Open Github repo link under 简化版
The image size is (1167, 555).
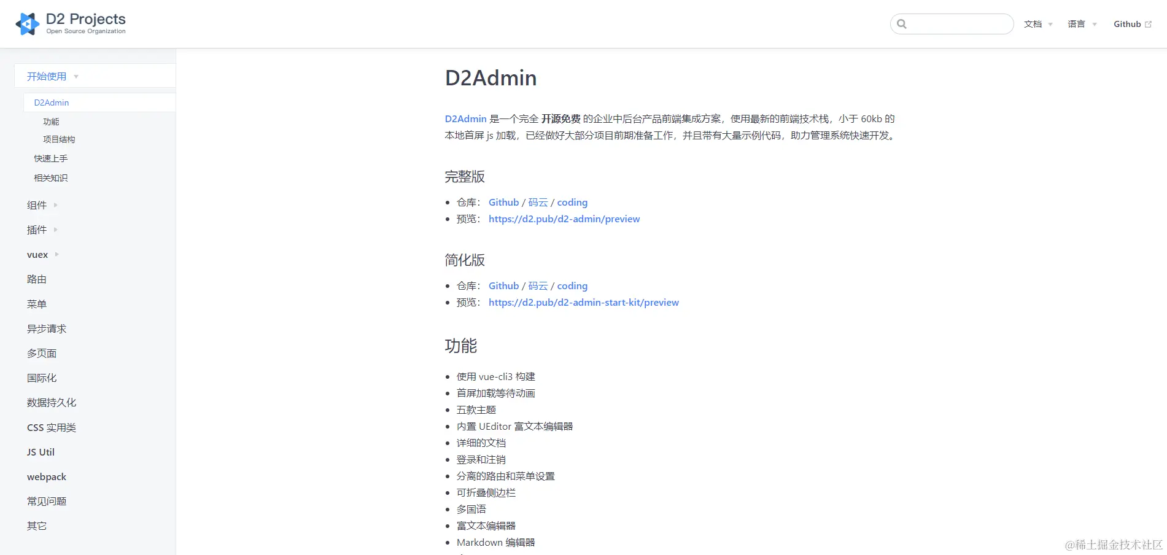pos(503,285)
